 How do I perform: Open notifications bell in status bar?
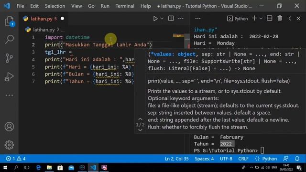click(297, 159)
